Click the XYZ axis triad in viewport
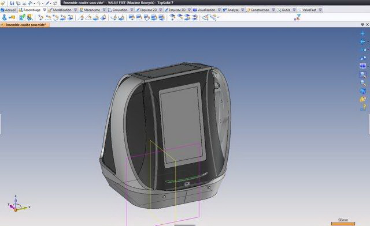This screenshot has height=226, width=370. pyautogui.click(x=17, y=204)
